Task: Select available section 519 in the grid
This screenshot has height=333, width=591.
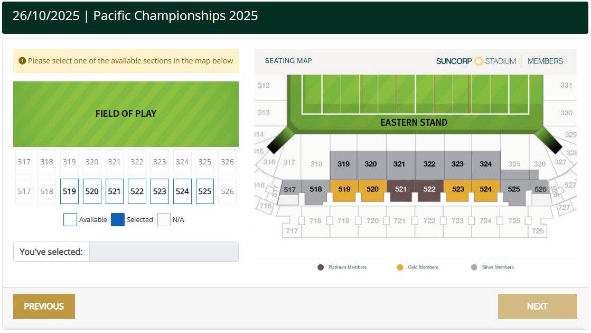Action: (x=69, y=191)
